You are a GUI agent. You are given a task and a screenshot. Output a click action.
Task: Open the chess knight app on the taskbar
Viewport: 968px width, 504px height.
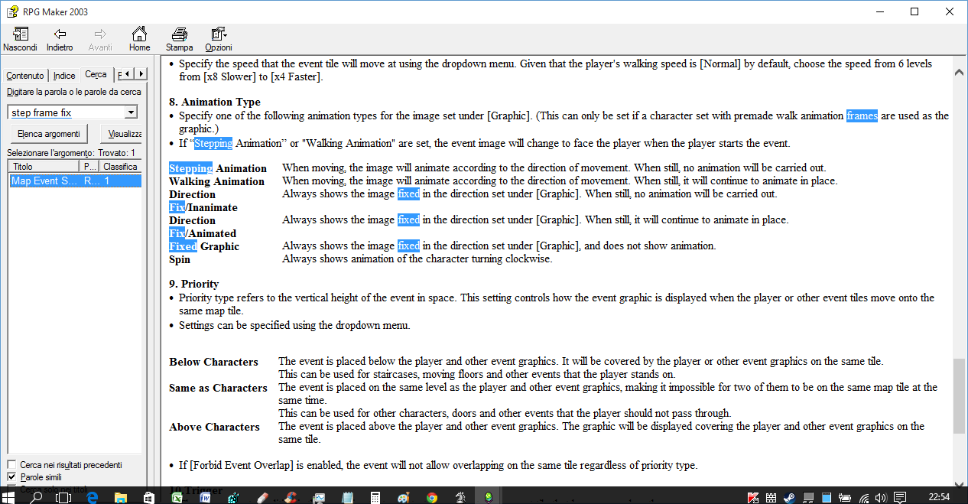(460, 496)
